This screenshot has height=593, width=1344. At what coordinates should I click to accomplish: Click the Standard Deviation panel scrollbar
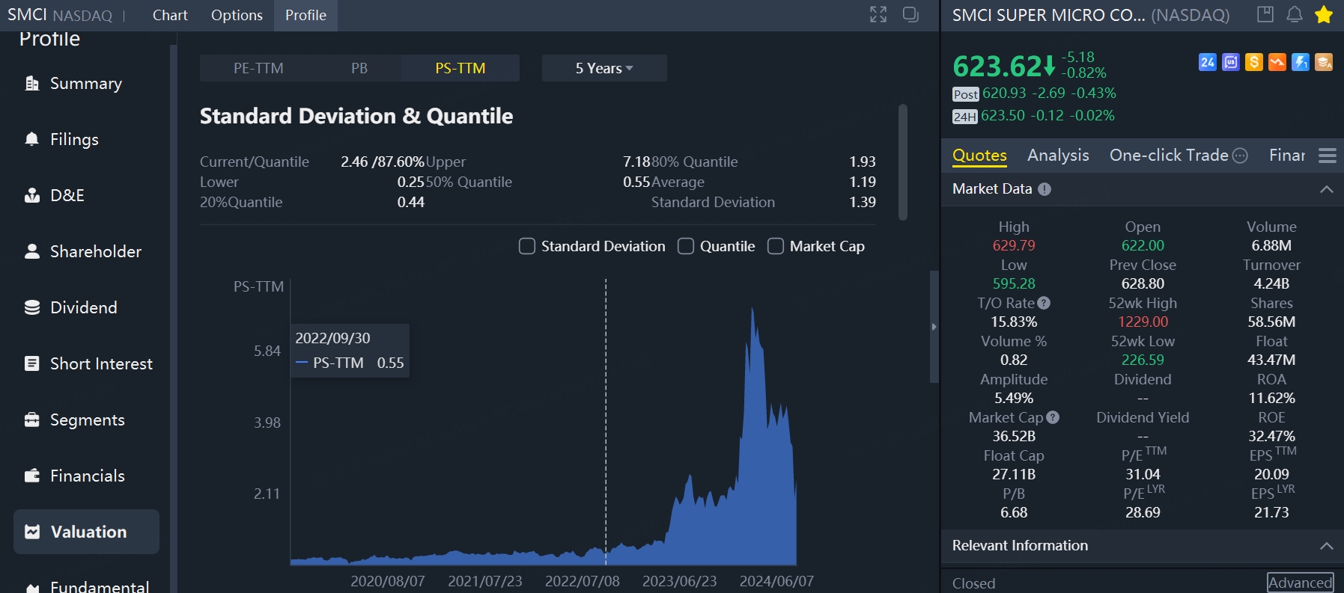coord(903,162)
